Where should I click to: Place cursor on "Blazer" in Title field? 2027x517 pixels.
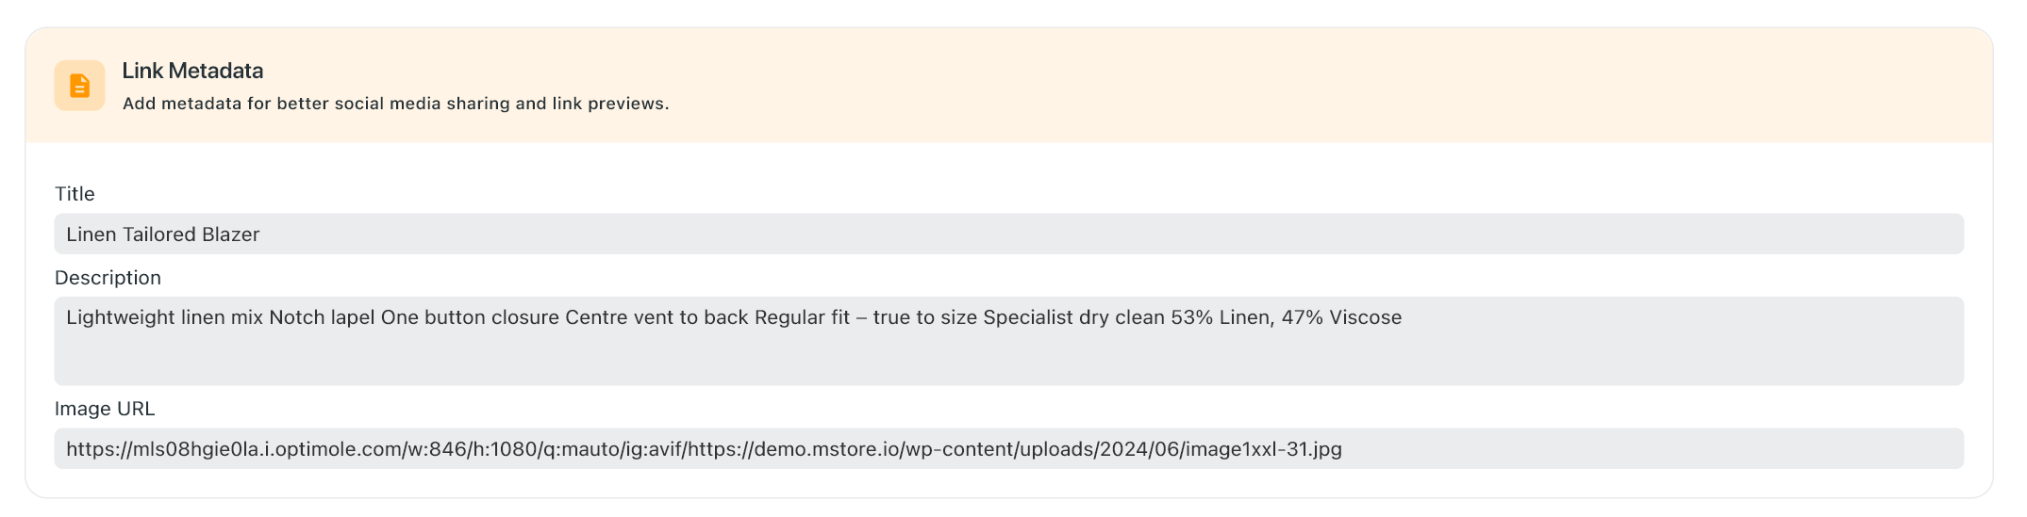[x=230, y=234]
